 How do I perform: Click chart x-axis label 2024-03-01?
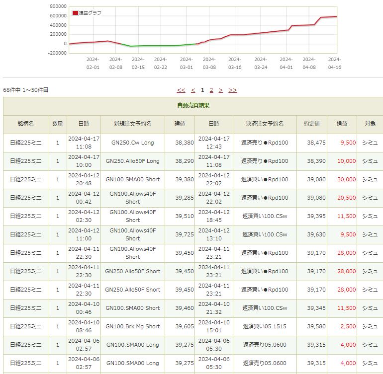point(187,64)
